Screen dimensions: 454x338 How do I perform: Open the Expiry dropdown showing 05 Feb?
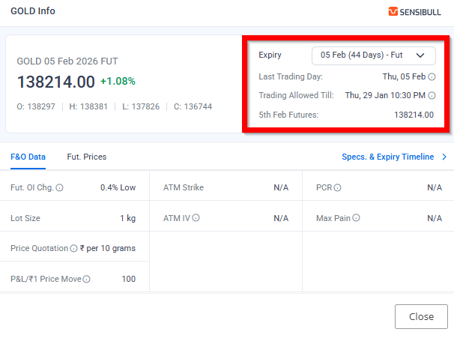click(373, 55)
